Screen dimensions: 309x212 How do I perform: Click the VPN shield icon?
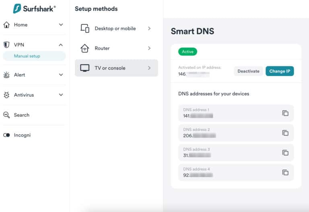pos(6,45)
